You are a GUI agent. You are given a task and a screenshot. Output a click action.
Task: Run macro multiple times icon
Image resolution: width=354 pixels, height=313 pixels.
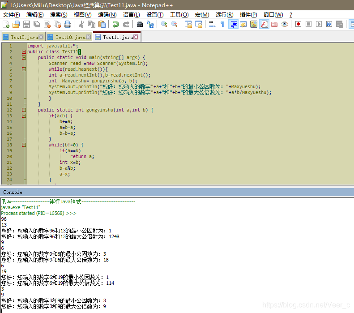(329, 24)
